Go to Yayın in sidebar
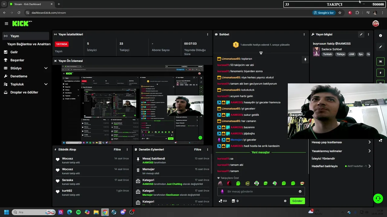387x217 pixels. [x=25, y=36]
